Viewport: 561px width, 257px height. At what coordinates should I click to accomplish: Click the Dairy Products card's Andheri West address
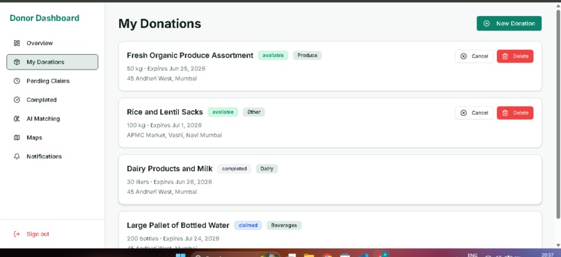pyautogui.click(x=161, y=192)
